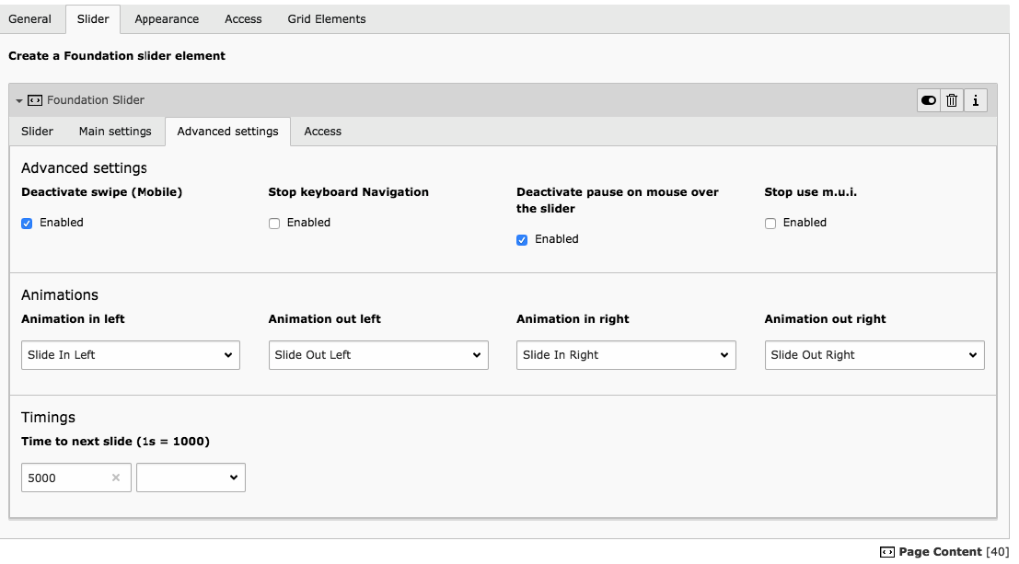Click the Page Content icon in footer

point(887,552)
